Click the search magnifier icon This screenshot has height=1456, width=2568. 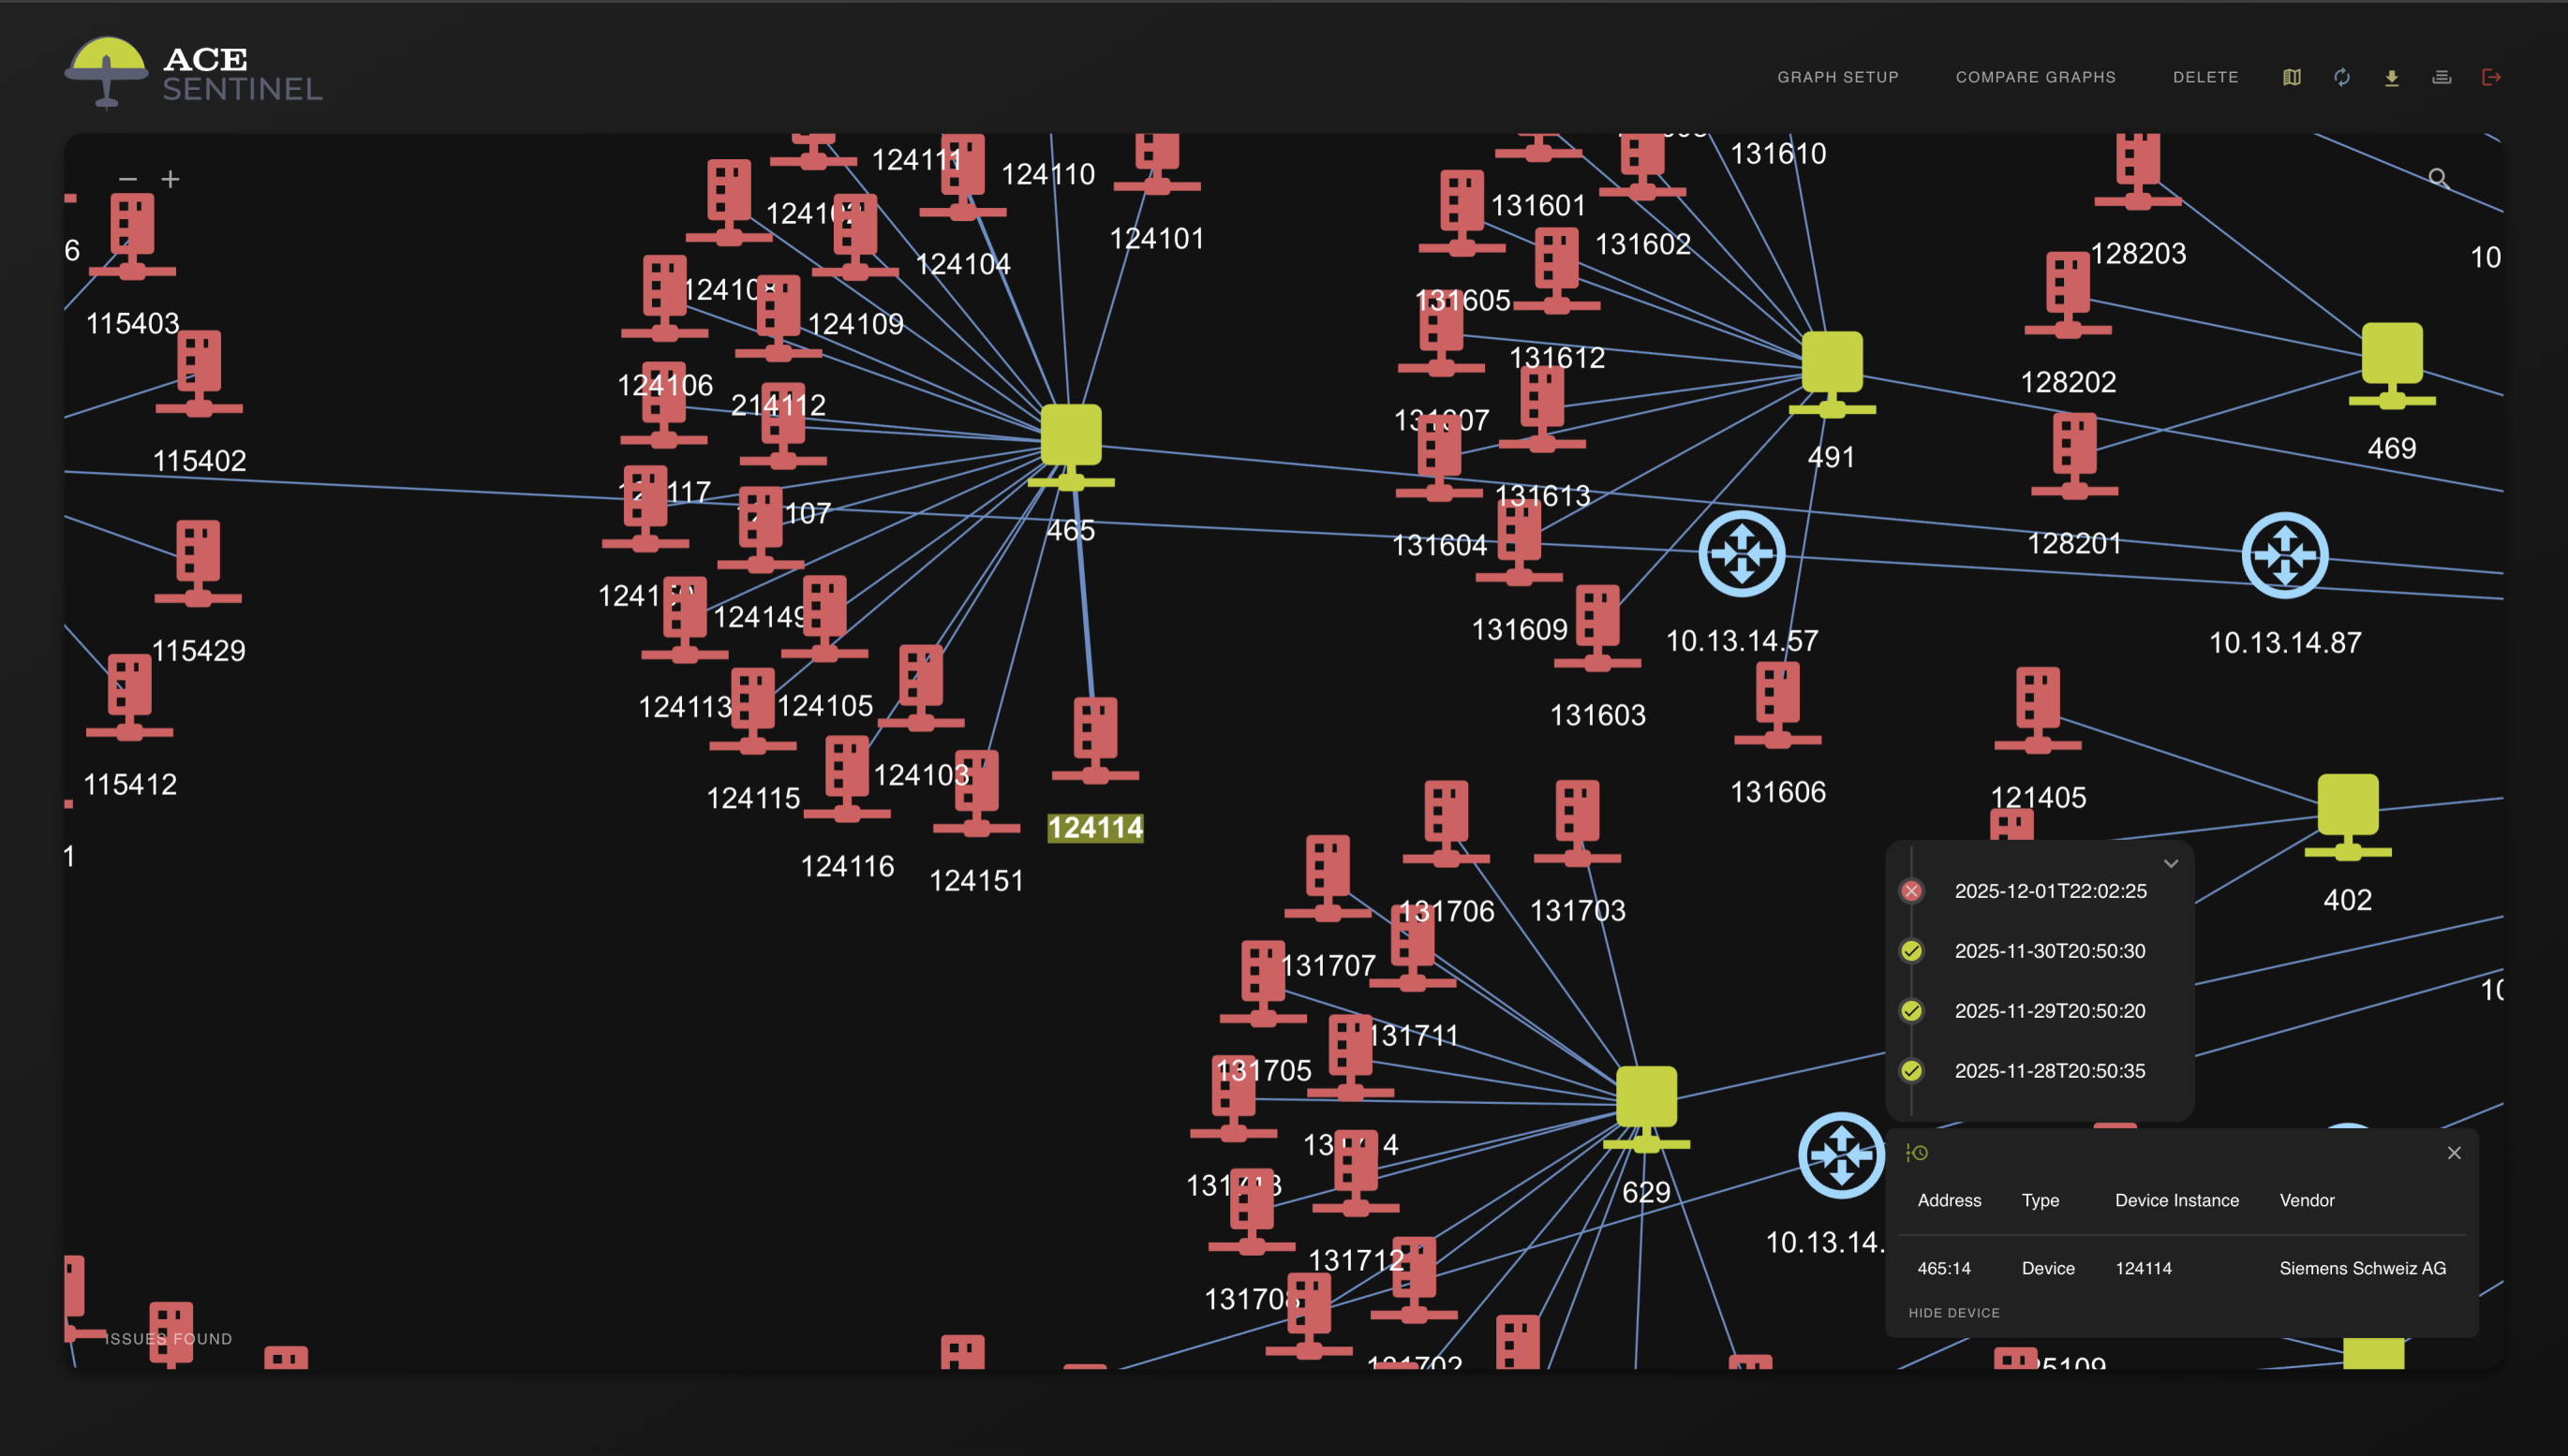(x=2438, y=178)
